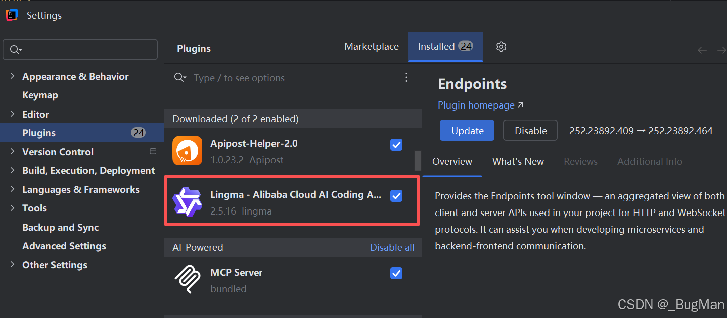Uncheck the Lingma plugin checkbox
This screenshot has width=727, height=318.
[396, 196]
